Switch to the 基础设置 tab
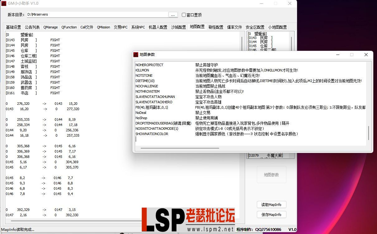 13,27
